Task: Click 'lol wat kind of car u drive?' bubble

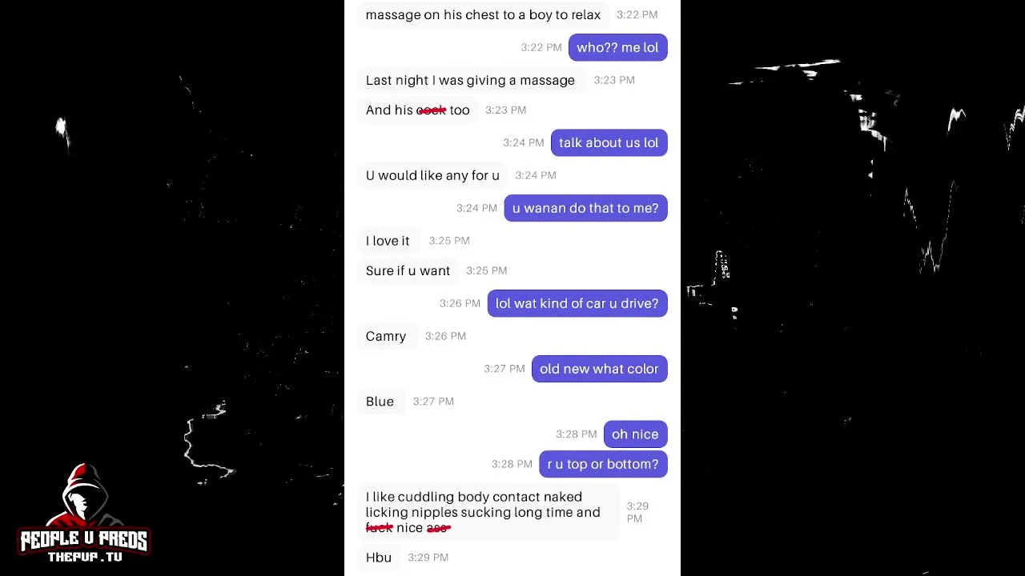Action: click(577, 303)
